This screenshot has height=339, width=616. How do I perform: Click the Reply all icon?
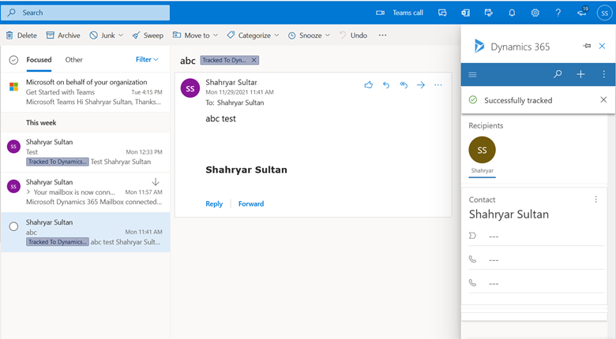point(404,85)
